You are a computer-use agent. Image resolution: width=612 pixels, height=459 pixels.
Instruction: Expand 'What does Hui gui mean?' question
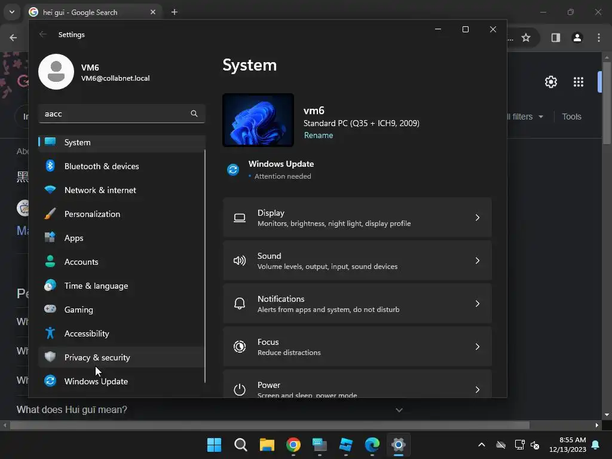tap(399, 410)
